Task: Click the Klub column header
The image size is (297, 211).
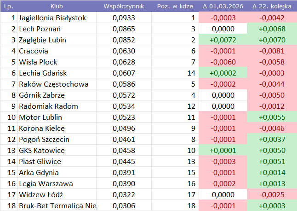Action: tap(57, 6)
